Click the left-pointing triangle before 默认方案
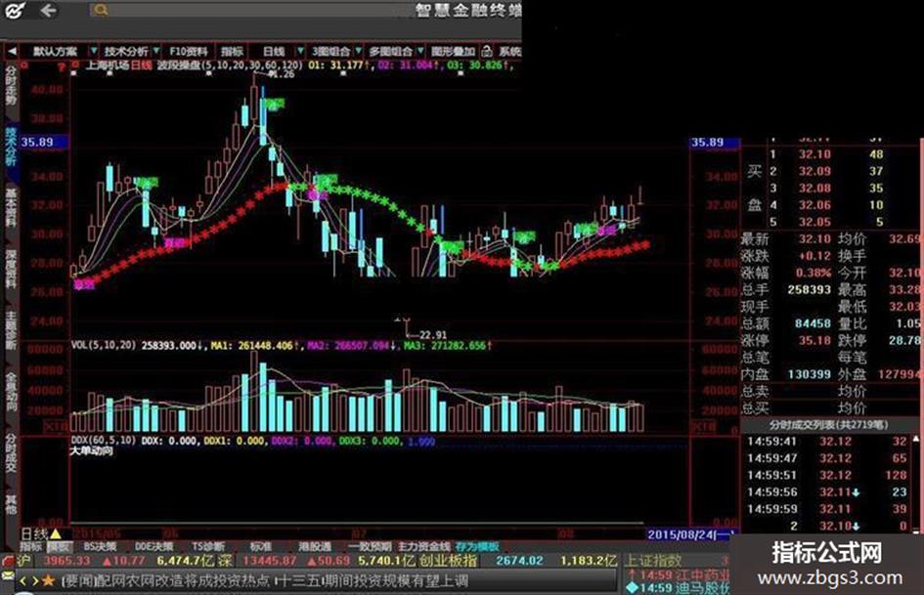 12,51
